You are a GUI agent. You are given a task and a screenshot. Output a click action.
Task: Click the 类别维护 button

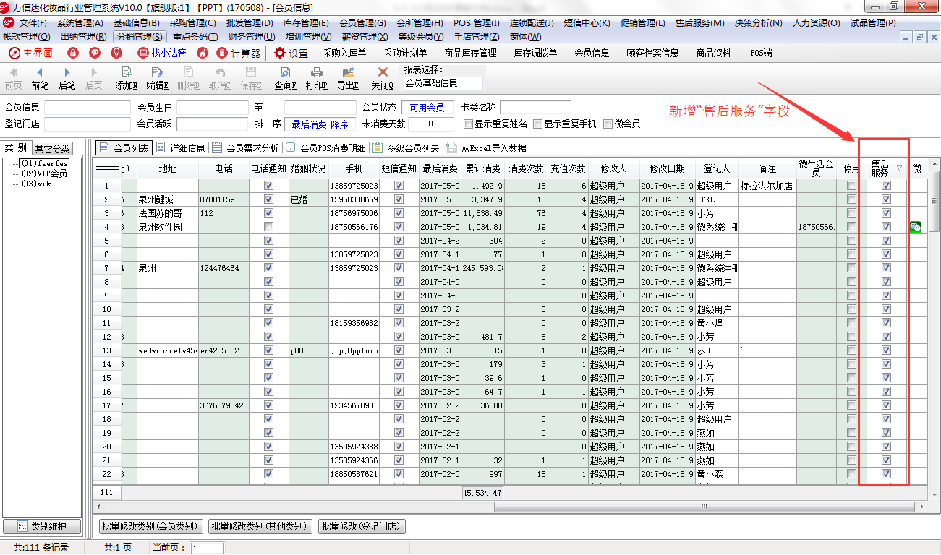click(x=42, y=526)
